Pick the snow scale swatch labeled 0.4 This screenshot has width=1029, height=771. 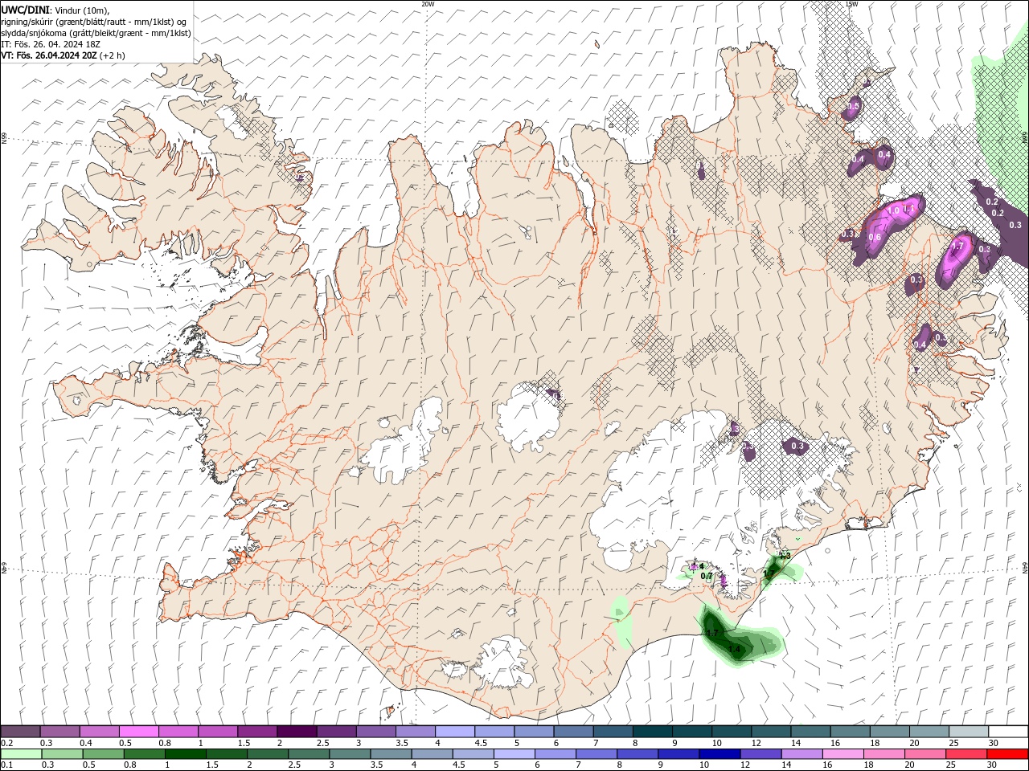pyautogui.click(x=99, y=732)
